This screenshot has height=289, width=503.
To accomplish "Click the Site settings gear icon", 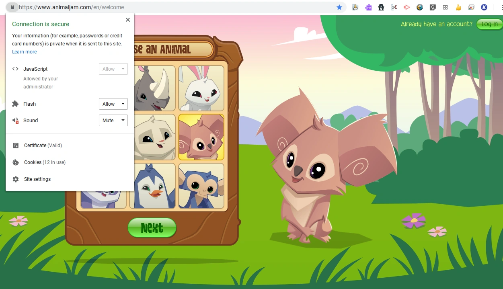I will (x=16, y=179).
